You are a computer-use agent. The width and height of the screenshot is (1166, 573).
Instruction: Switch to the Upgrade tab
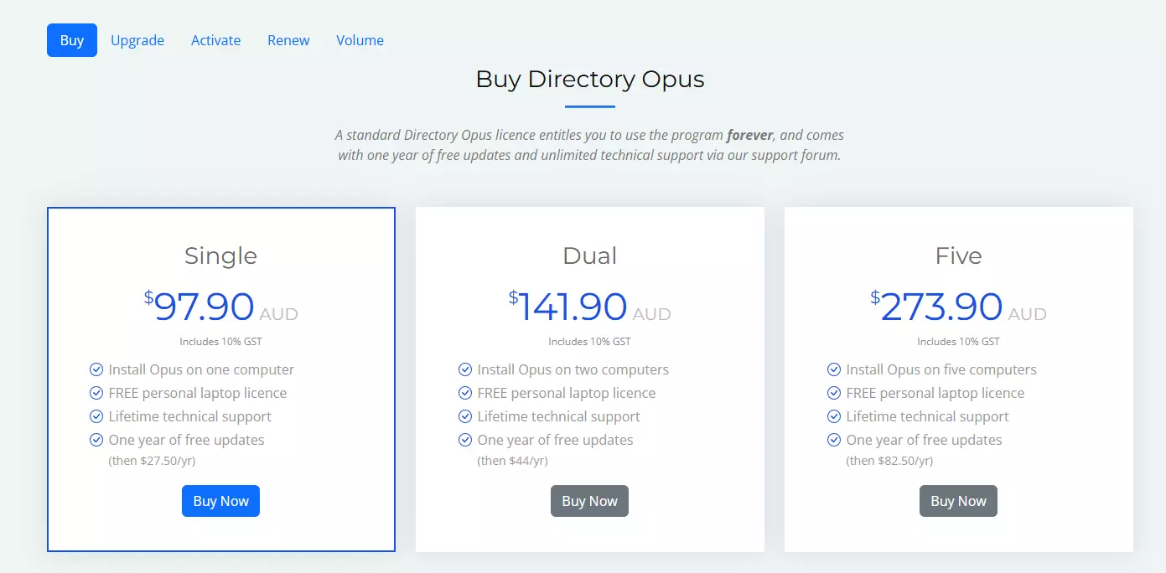coord(137,40)
